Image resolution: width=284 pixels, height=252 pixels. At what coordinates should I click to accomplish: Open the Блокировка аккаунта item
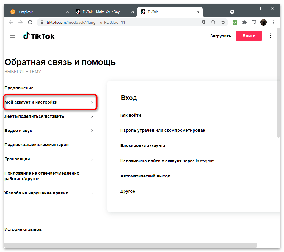coord(143,145)
